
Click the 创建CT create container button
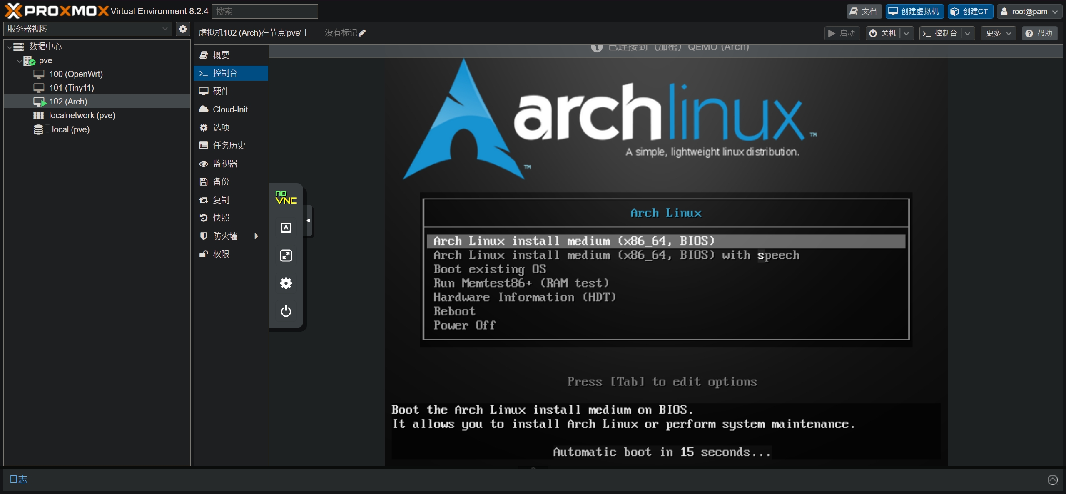pos(970,11)
